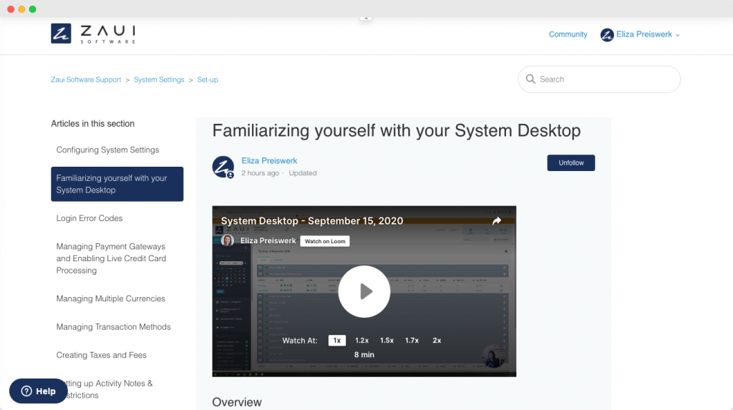This screenshot has height=410, width=733.
Task: Go to System Settings breadcrumb
Action: (159, 79)
